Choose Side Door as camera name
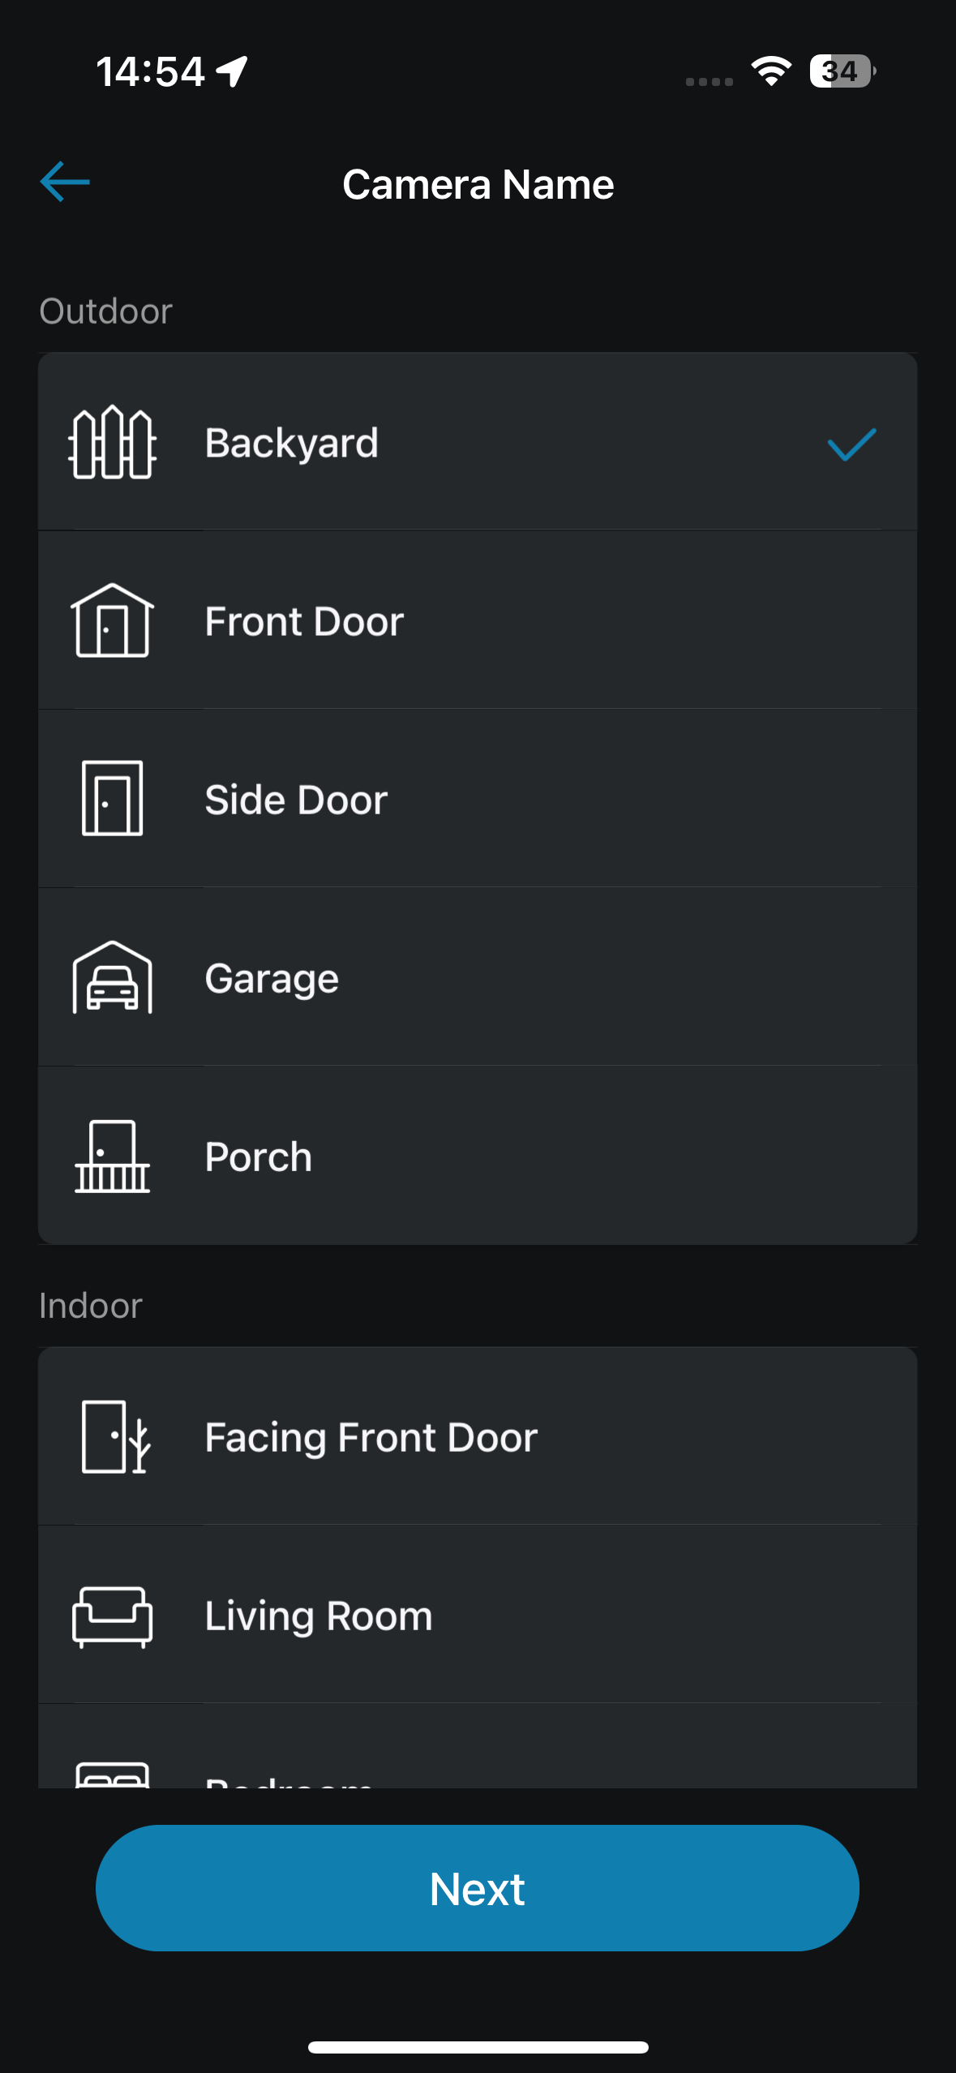 [478, 799]
